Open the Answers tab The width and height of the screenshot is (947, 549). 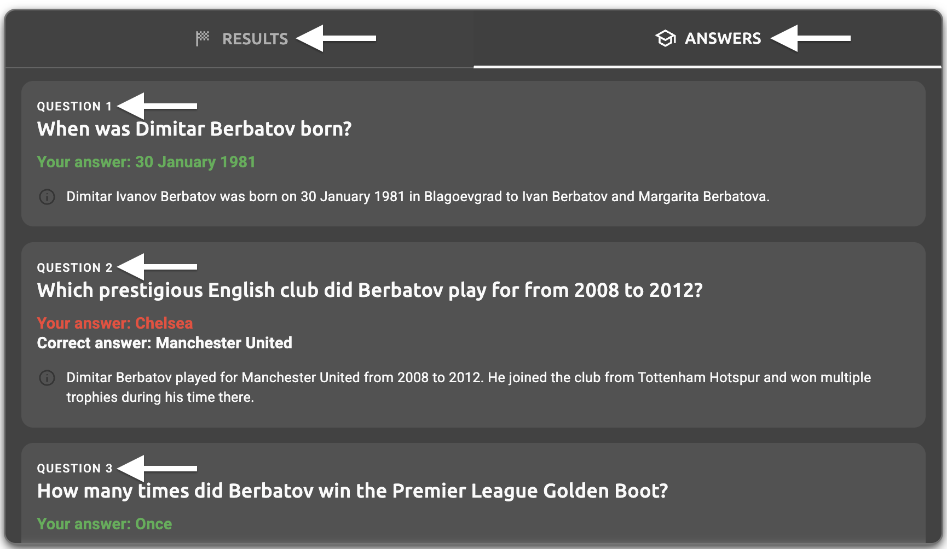coord(722,39)
